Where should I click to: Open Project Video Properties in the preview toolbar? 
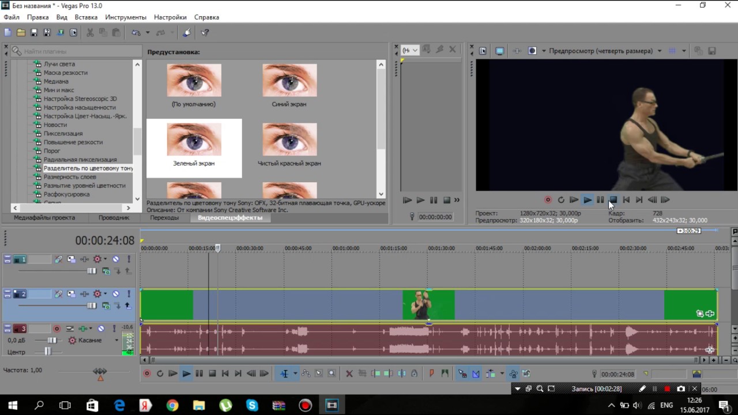tap(483, 51)
